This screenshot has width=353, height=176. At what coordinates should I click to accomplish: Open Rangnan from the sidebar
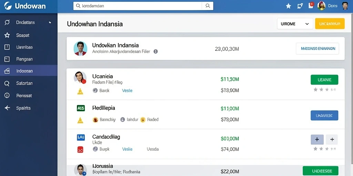(x=29, y=59)
